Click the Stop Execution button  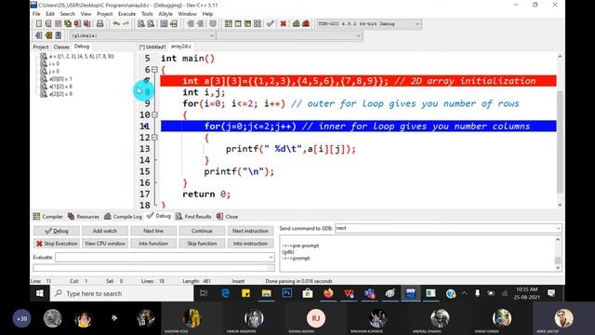57,244
